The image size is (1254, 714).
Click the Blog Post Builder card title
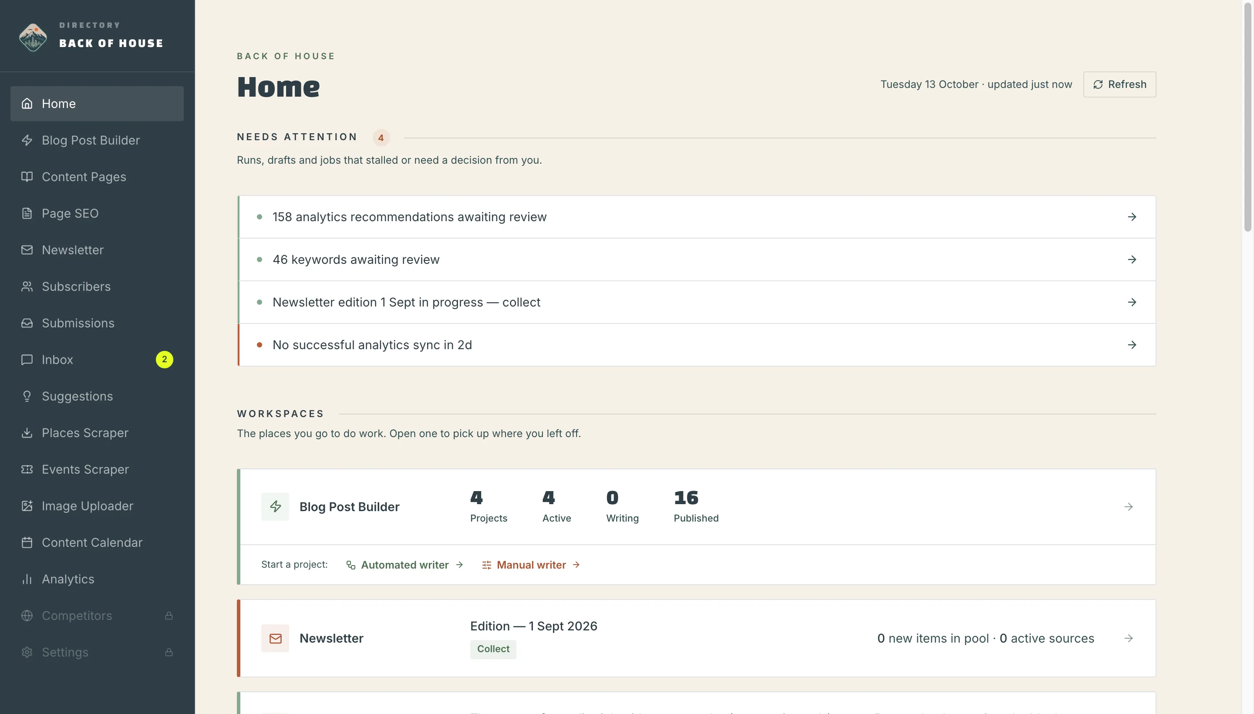tap(349, 507)
